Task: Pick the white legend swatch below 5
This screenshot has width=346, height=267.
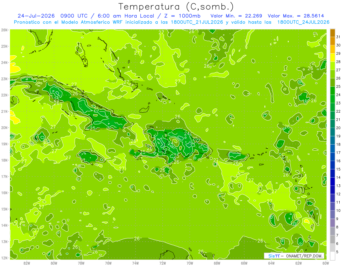Action: point(332,256)
